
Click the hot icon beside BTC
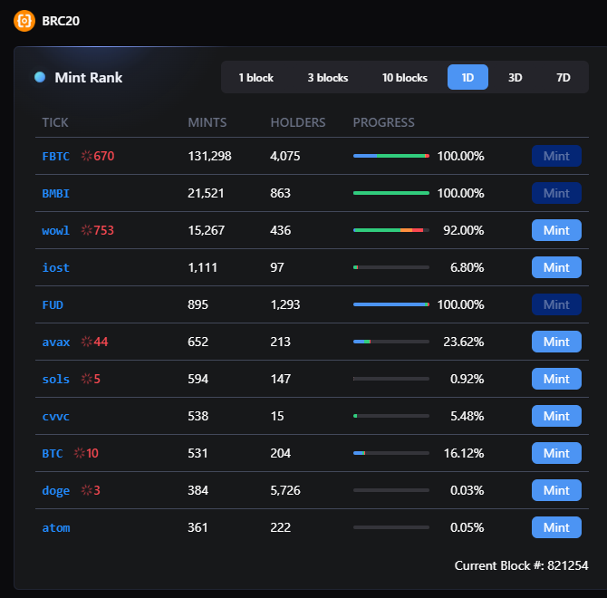click(80, 453)
